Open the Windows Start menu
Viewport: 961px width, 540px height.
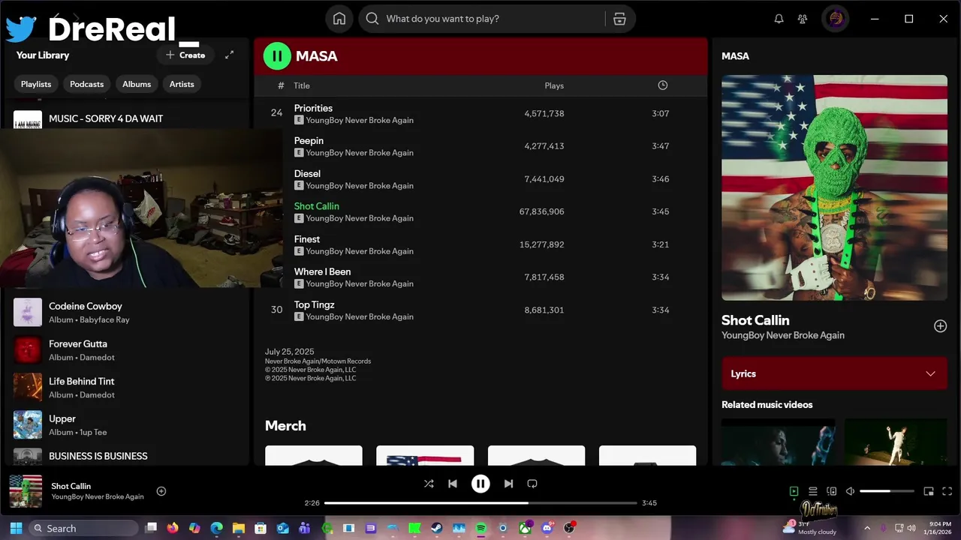point(16,528)
